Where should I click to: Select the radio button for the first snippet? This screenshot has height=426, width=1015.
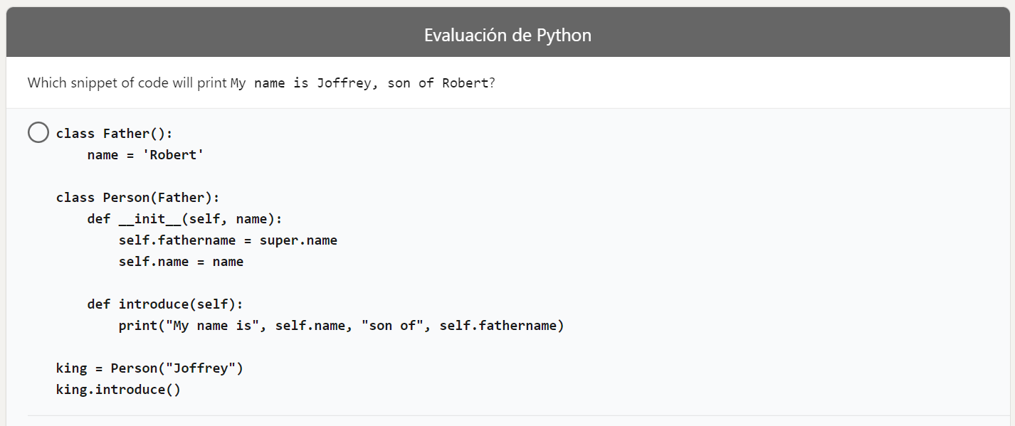pos(38,132)
